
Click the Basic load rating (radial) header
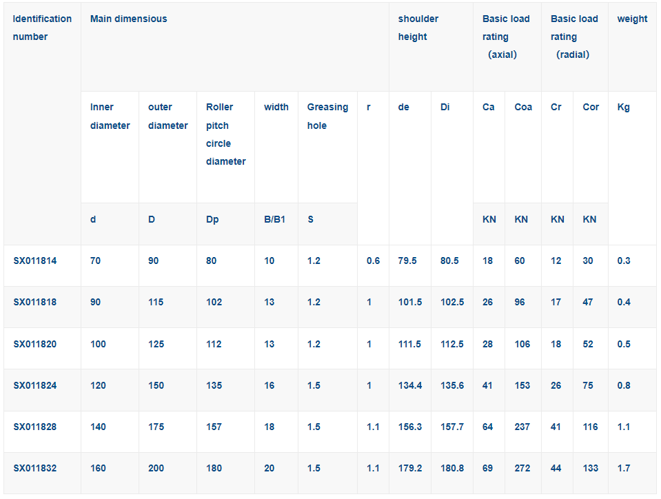(x=573, y=37)
